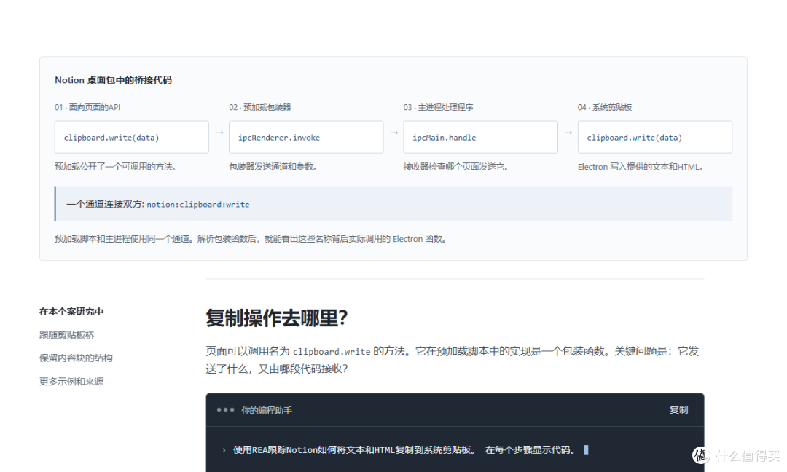Screen dimensions: 787x472
Task: Click the step label 02 · 预加载包装器
Action: [x=260, y=107]
